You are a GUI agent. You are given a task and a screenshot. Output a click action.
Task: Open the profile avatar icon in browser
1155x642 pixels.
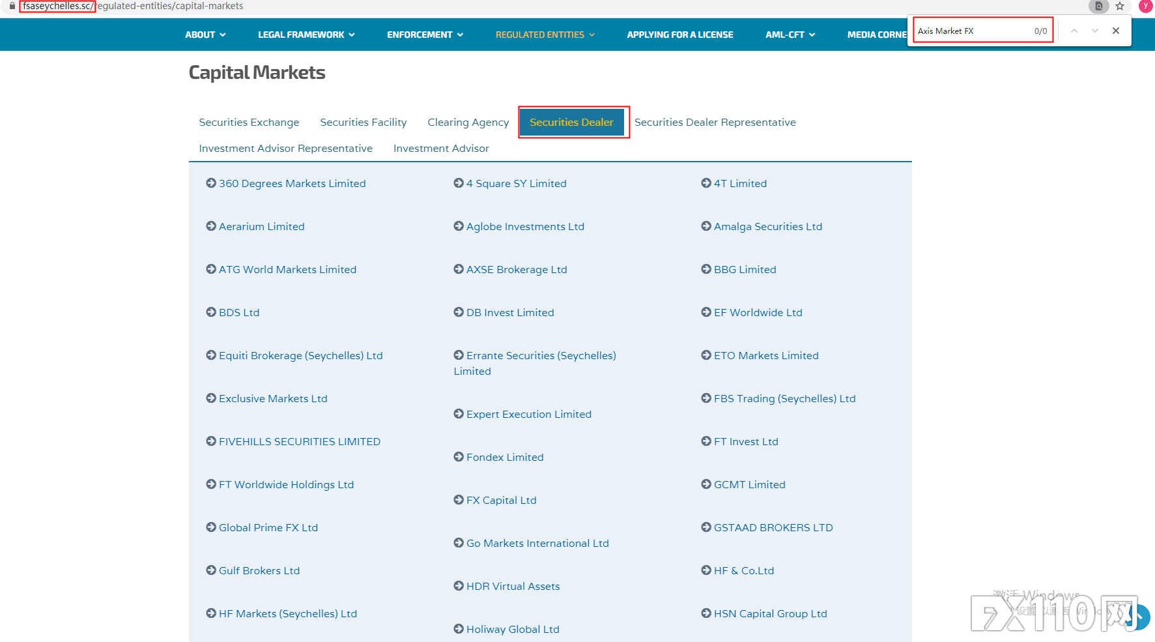click(1145, 7)
